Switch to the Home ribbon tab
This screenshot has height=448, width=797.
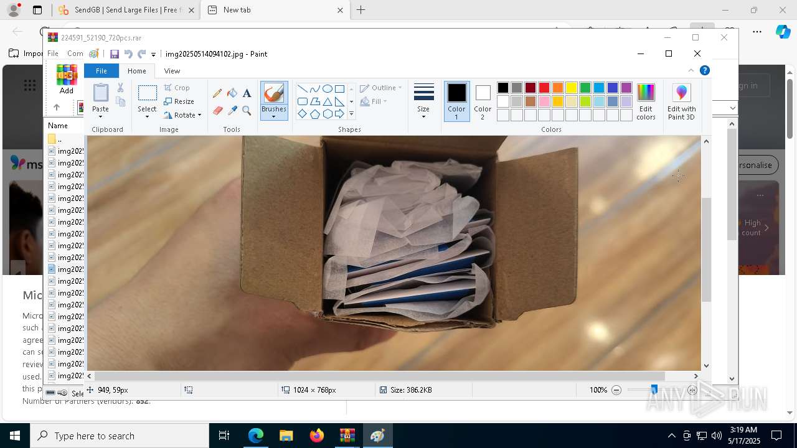[x=137, y=71]
